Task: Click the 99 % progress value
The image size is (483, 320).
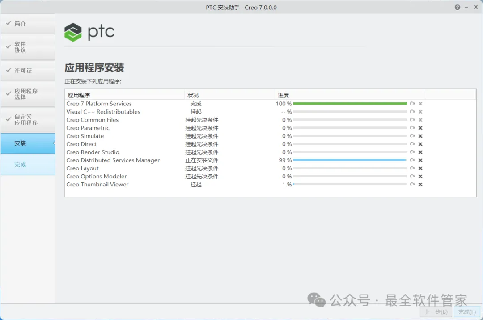Action: pyautogui.click(x=285, y=160)
